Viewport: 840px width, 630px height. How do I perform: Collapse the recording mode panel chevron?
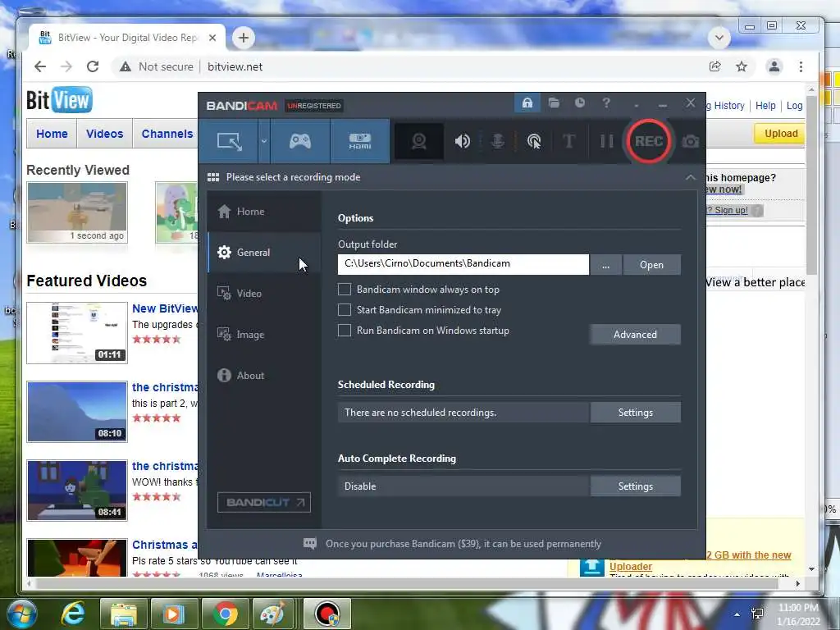pos(691,177)
